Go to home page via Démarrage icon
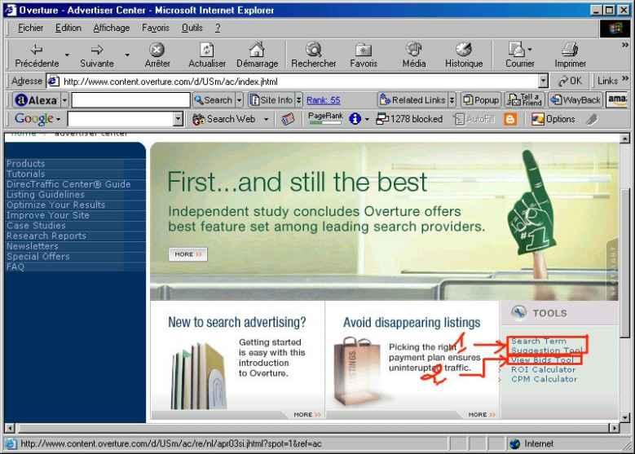Screen dimensions: 635x454 pos(257,51)
